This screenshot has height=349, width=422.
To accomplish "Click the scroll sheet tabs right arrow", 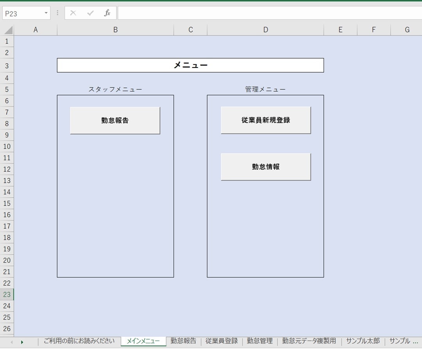I will 22,342.
